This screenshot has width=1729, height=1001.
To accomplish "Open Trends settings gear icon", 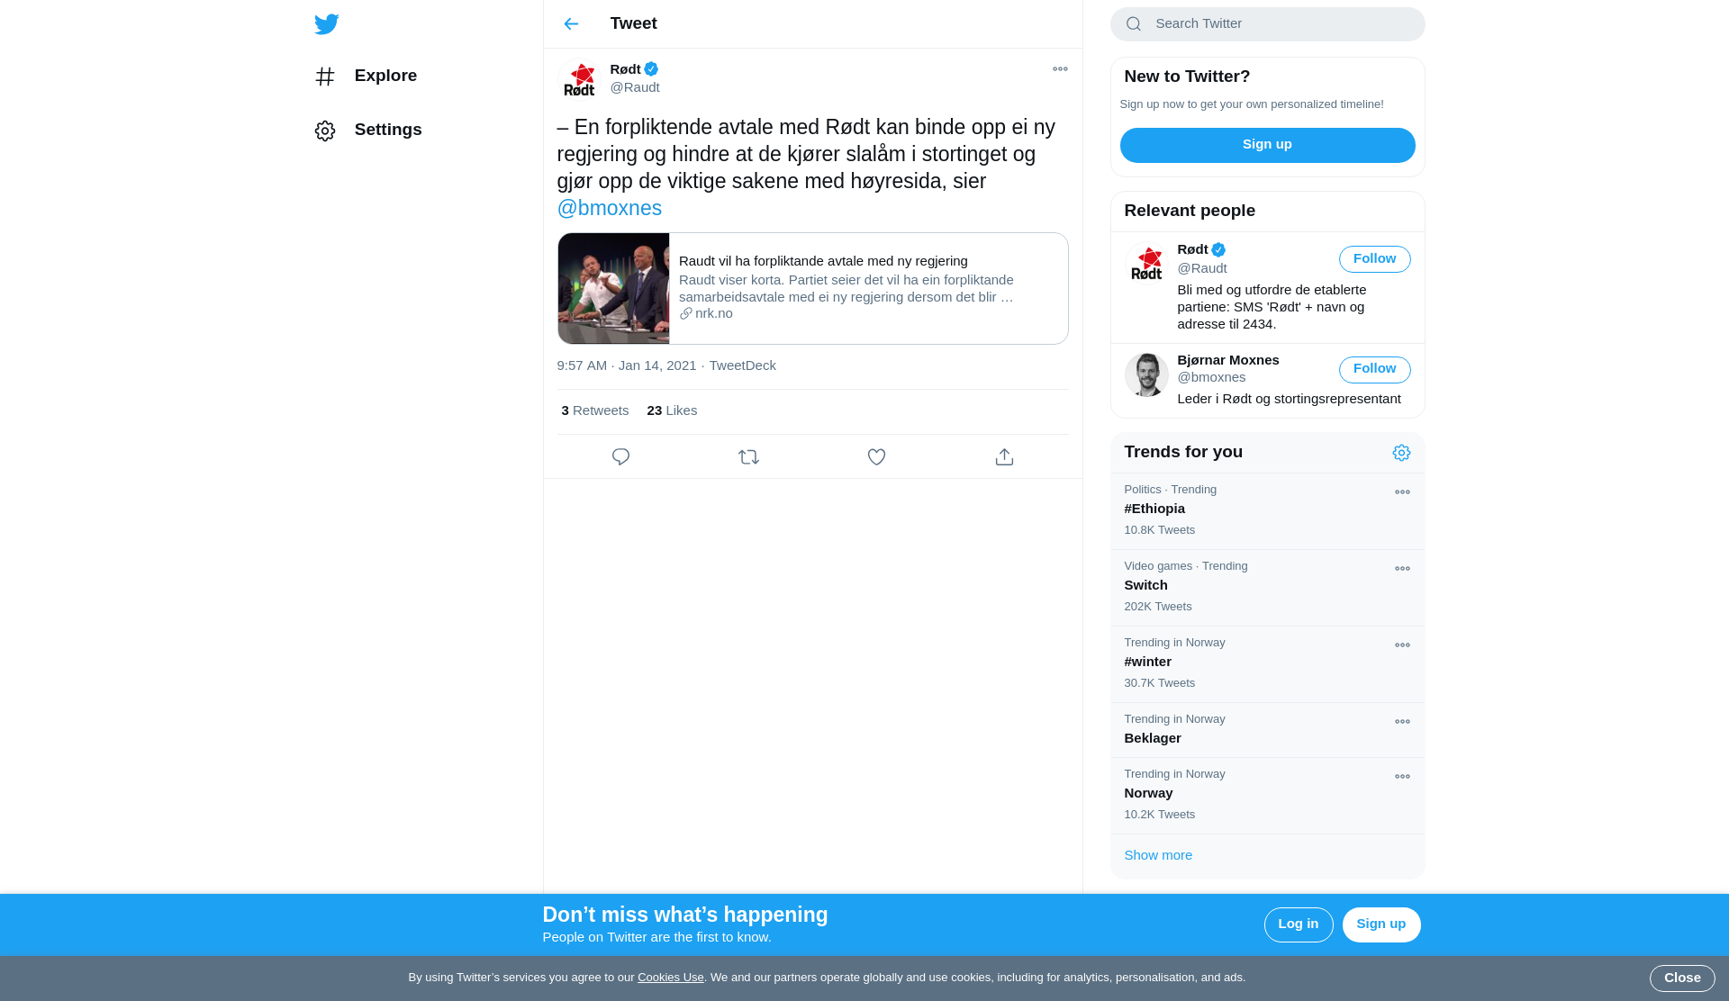I will 1401,453.
